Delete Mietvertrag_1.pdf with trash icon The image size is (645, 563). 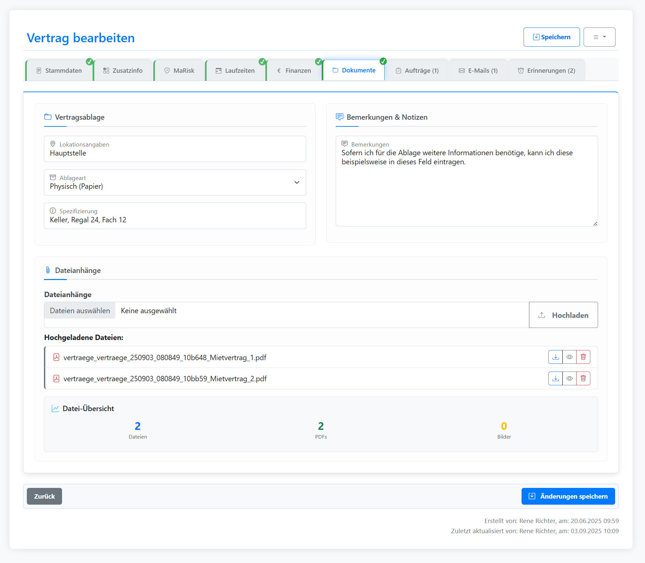pos(583,357)
